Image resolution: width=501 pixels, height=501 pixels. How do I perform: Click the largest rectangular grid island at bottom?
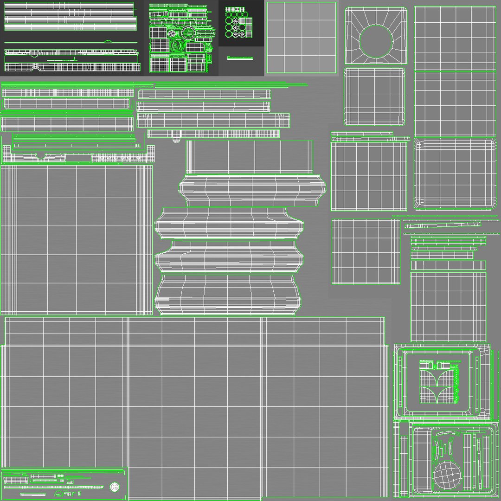(194, 407)
